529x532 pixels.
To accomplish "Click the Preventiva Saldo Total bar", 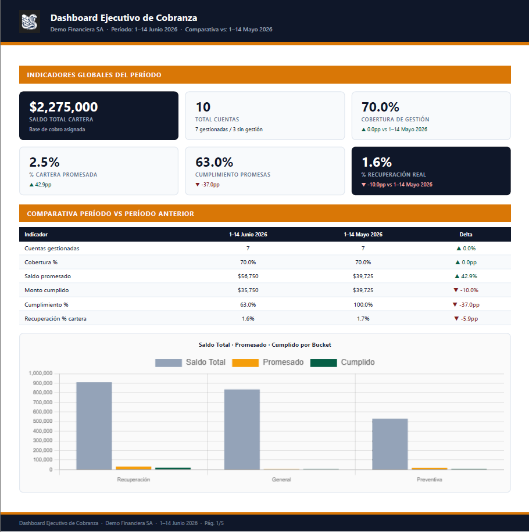I will (x=390, y=444).
